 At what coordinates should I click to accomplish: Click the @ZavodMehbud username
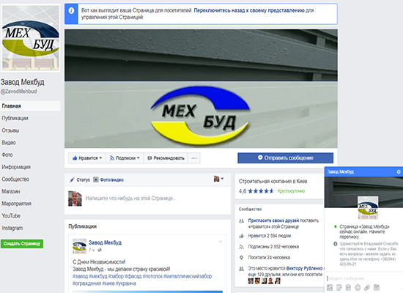(x=18, y=92)
